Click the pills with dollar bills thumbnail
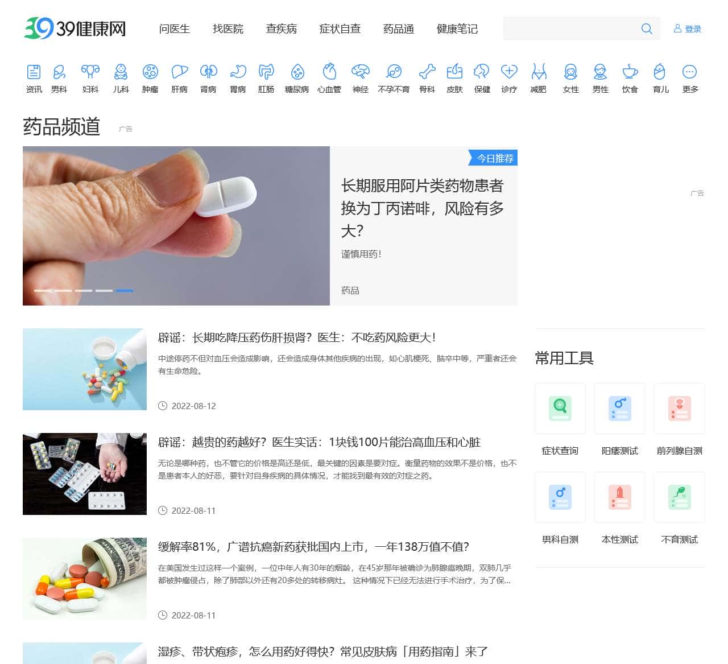This screenshot has width=728, height=664. click(85, 579)
